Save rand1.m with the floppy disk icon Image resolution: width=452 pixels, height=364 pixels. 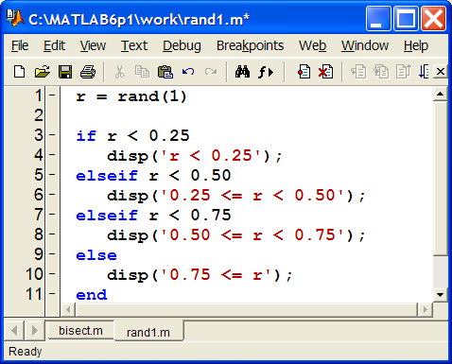(65, 72)
